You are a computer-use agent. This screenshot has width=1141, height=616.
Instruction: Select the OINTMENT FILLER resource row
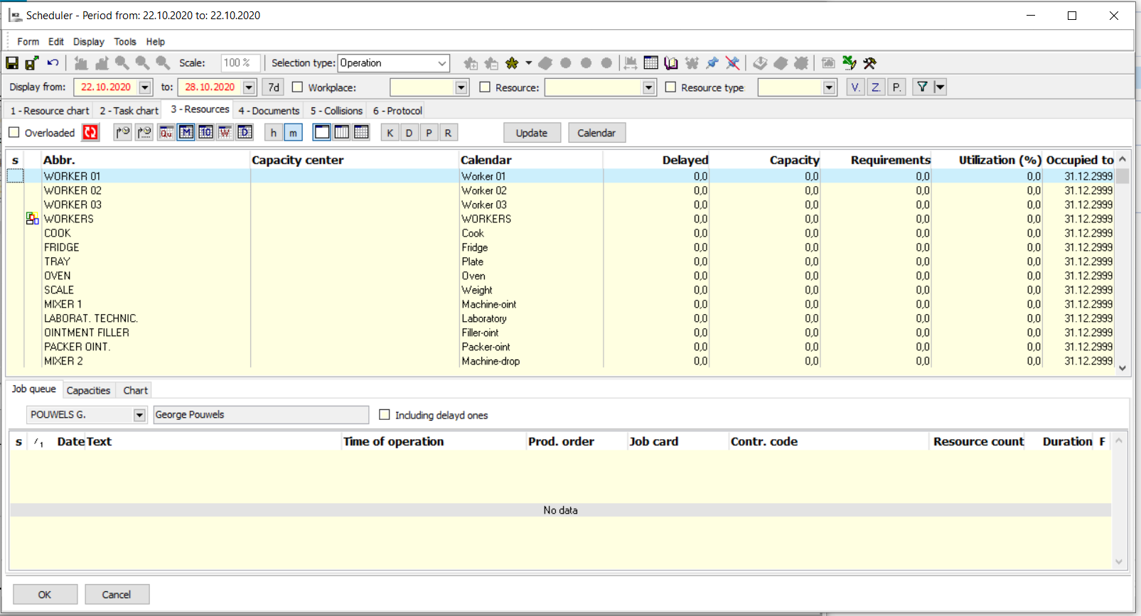click(x=87, y=333)
